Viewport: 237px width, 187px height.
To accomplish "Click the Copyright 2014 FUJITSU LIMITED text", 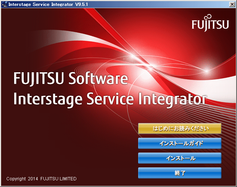I will 41,179.
